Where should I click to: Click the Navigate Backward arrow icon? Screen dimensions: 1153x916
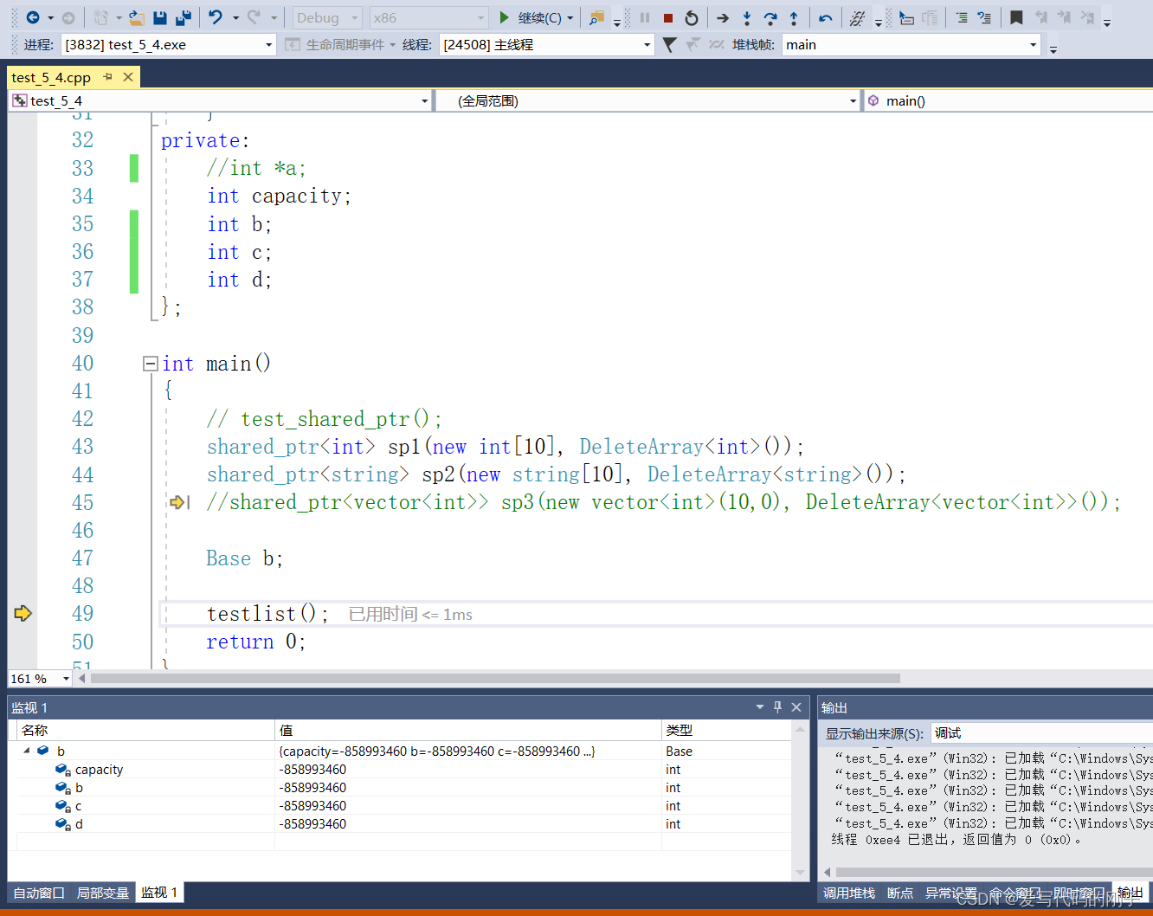33,17
